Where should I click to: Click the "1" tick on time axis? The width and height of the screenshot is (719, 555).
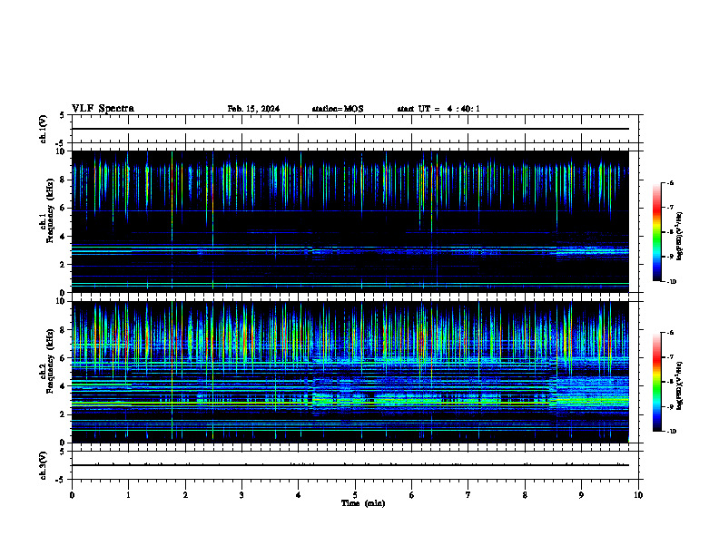pyautogui.click(x=128, y=495)
